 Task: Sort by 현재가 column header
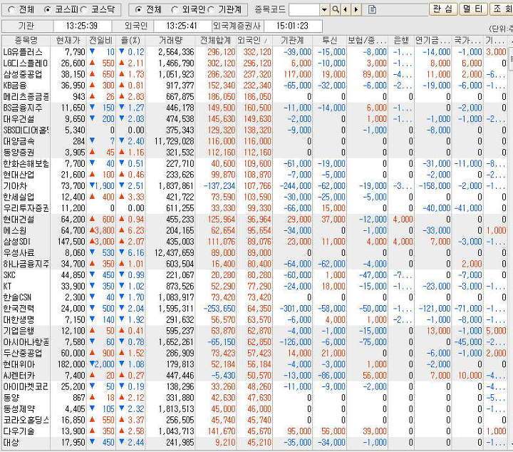point(68,41)
